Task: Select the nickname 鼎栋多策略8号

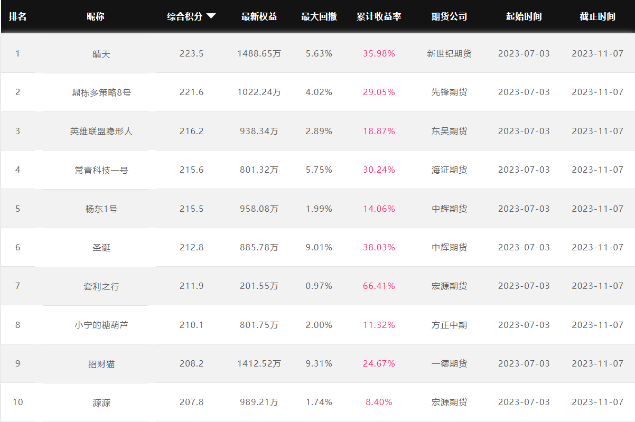Action: pos(101,92)
